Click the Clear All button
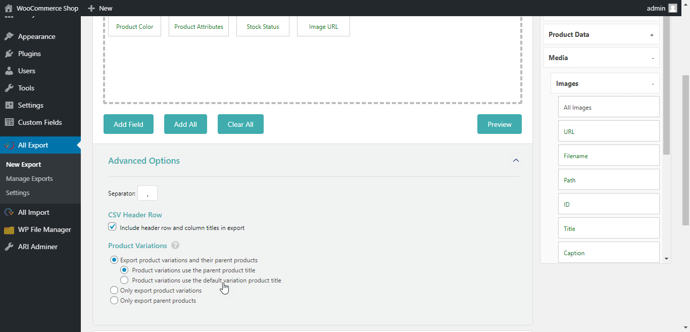This screenshot has width=690, height=332. pos(240,124)
